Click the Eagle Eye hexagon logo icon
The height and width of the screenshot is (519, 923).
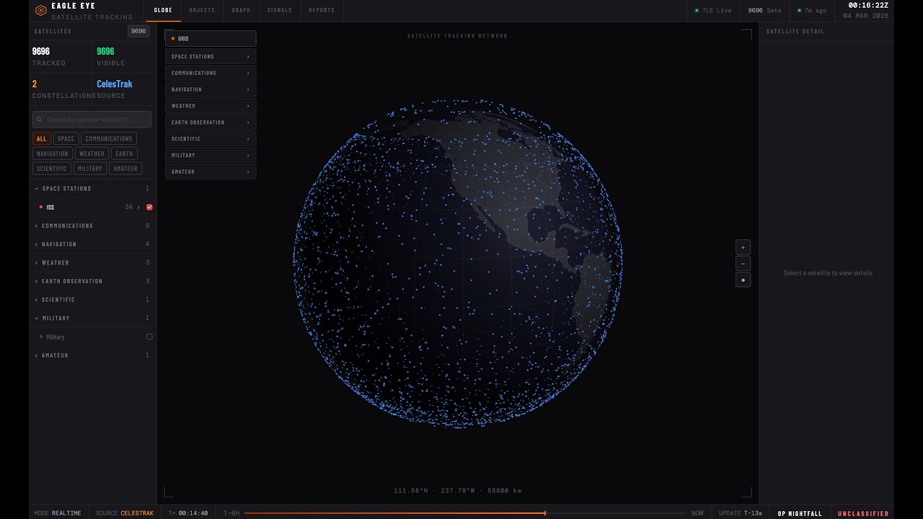tap(41, 11)
